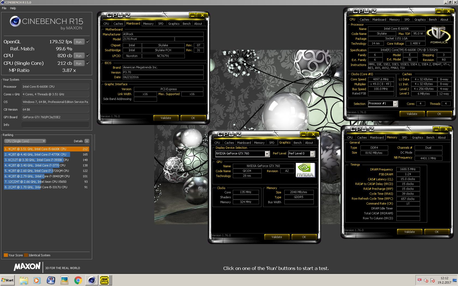The width and height of the screenshot is (458, 286).
Task: Click the OC Formula logo in CPU-Z
Action: click(439, 35)
